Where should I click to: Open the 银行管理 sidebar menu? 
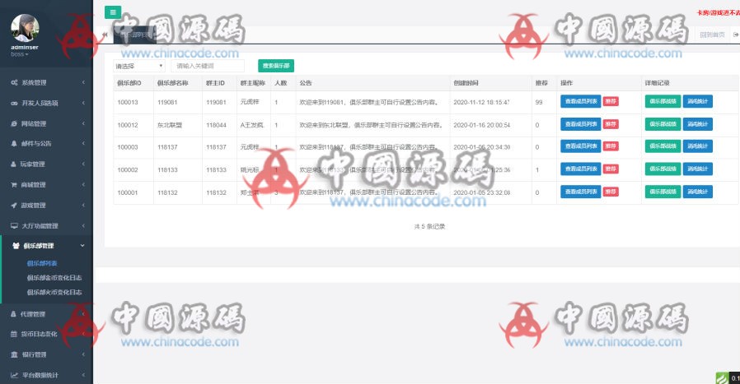pos(46,354)
